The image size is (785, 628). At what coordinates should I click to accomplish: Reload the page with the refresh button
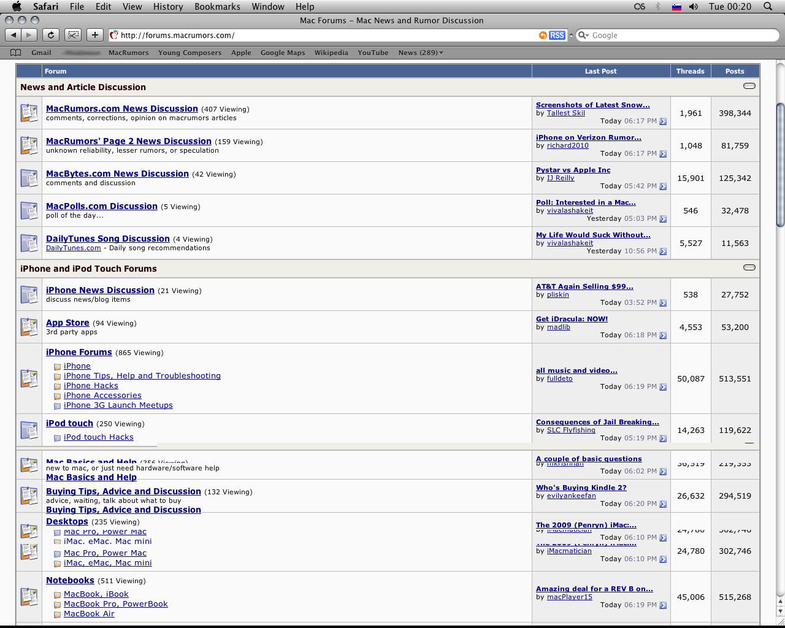pyautogui.click(x=51, y=35)
